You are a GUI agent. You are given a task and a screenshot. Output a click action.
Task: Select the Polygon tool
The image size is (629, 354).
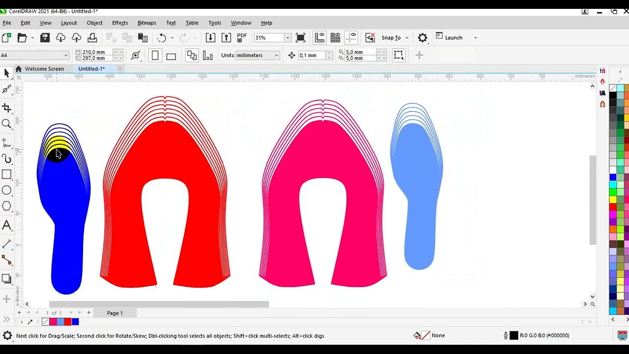click(6, 206)
